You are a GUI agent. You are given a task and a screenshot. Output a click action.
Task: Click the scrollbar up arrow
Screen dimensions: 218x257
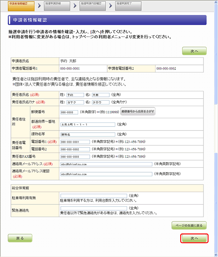click(216, 2)
